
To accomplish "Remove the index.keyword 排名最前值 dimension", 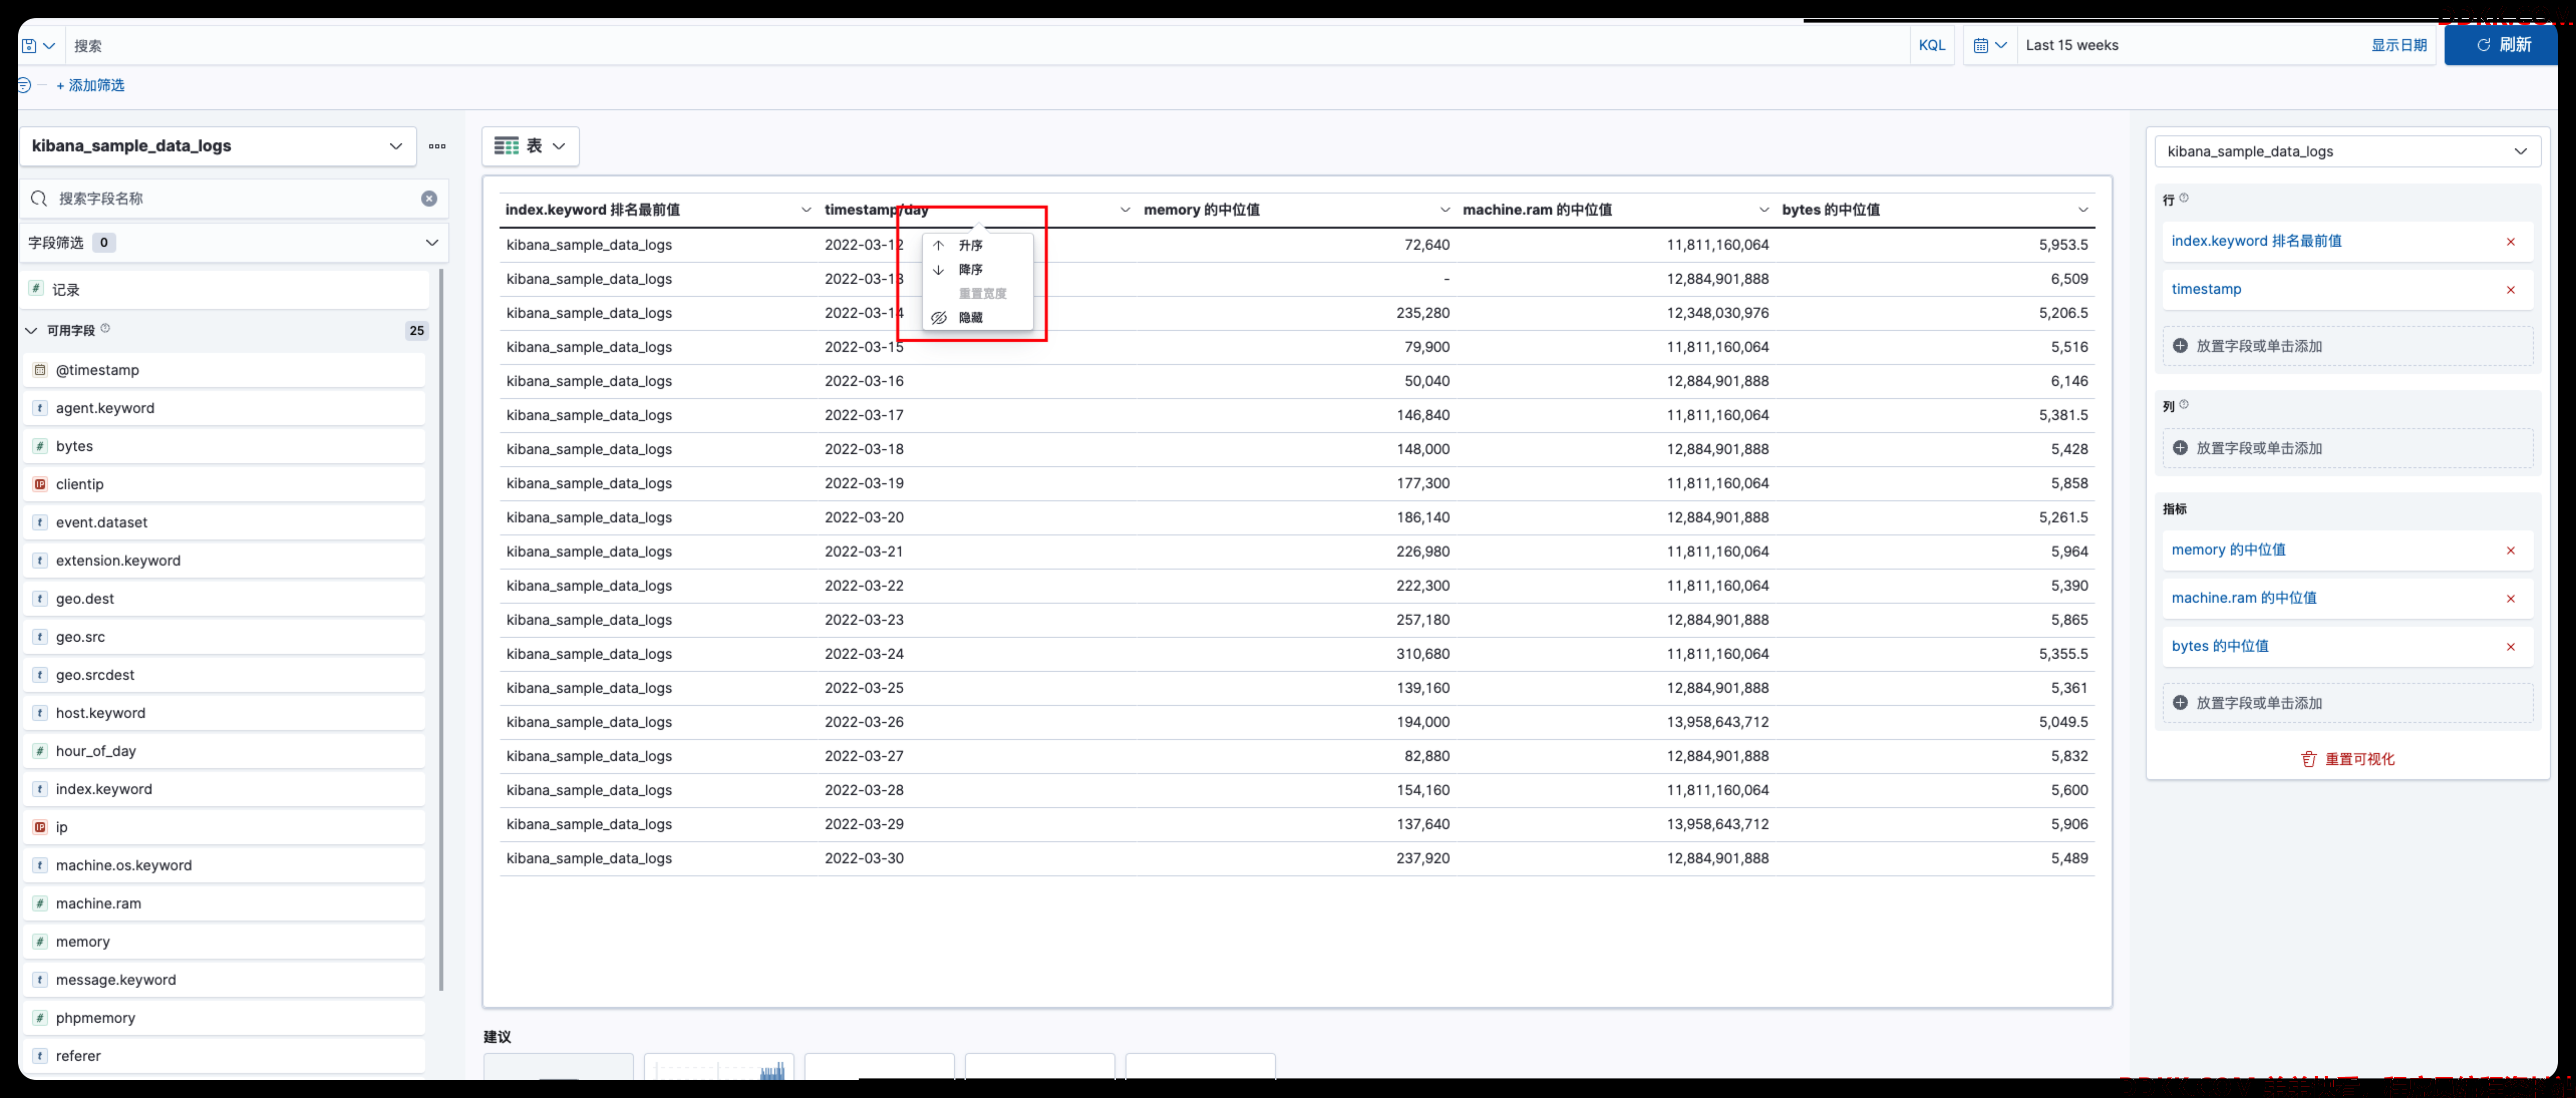I will (2510, 242).
